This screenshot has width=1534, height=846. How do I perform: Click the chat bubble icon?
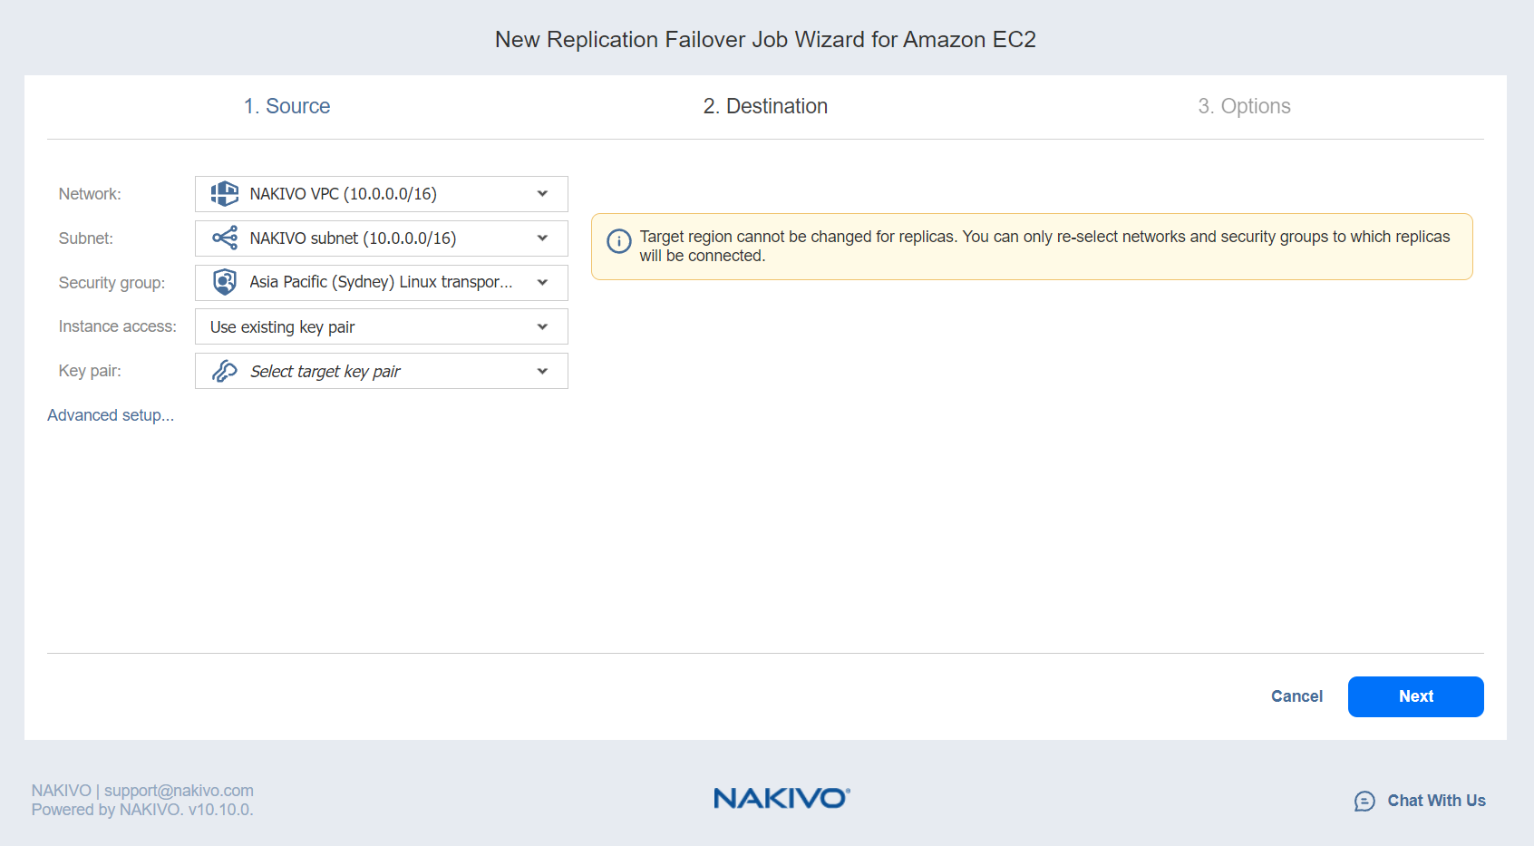[1364, 801]
